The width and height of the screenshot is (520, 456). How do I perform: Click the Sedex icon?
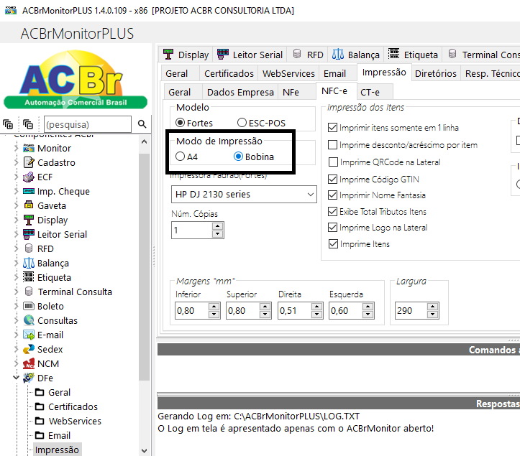pyautogui.click(x=29, y=349)
